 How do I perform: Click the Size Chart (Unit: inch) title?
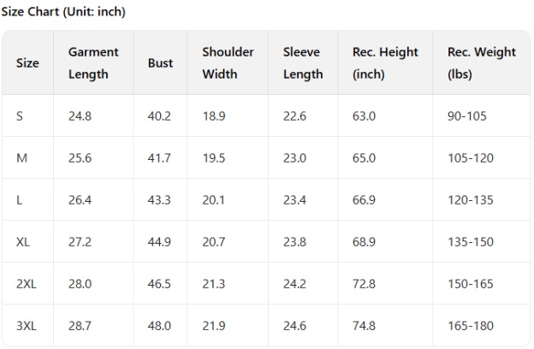click(64, 12)
